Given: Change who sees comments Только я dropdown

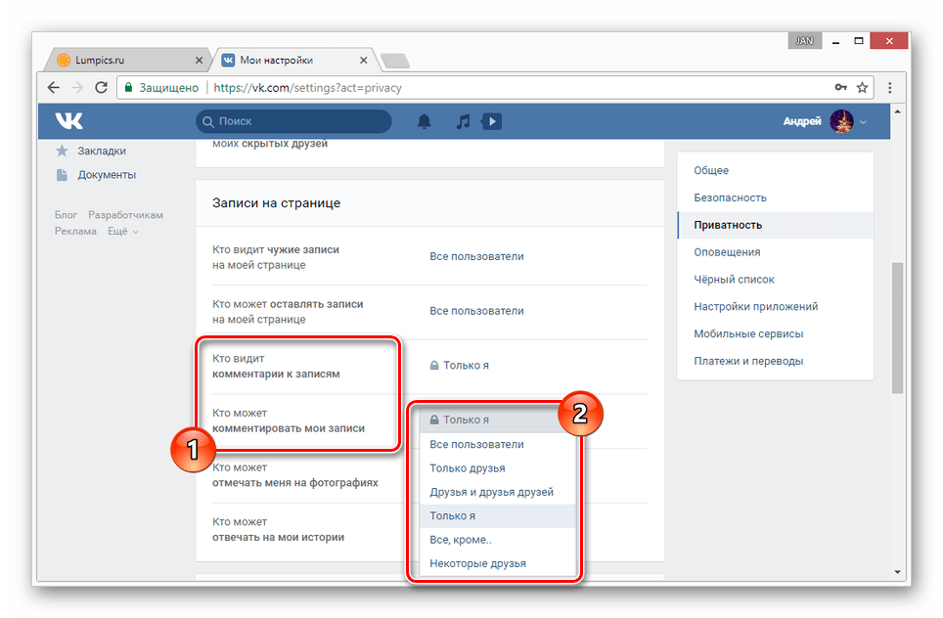Looking at the screenshot, I should pyautogui.click(x=460, y=366).
